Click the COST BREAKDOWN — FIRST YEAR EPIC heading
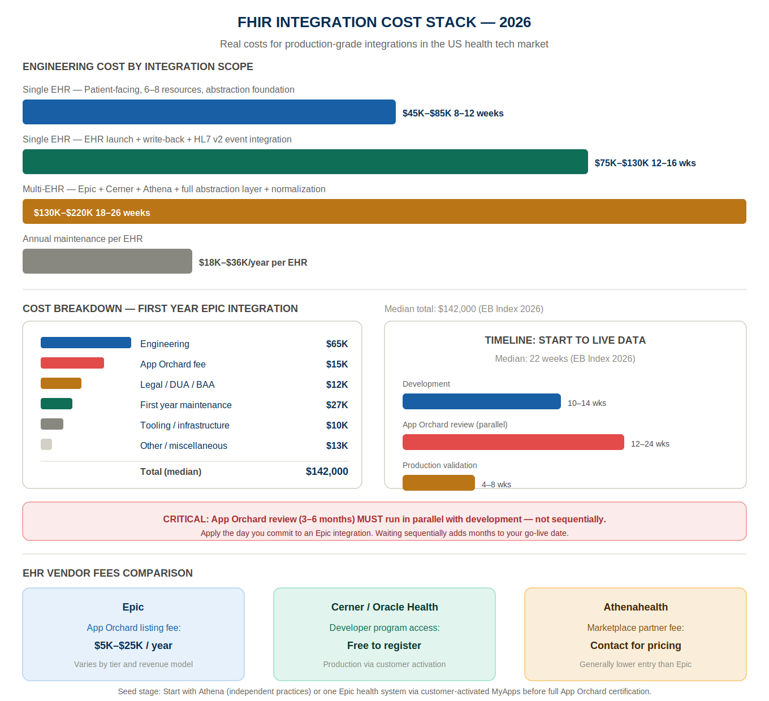The height and width of the screenshot is (701, 769). pyautogui.click(x=160, y=309)
